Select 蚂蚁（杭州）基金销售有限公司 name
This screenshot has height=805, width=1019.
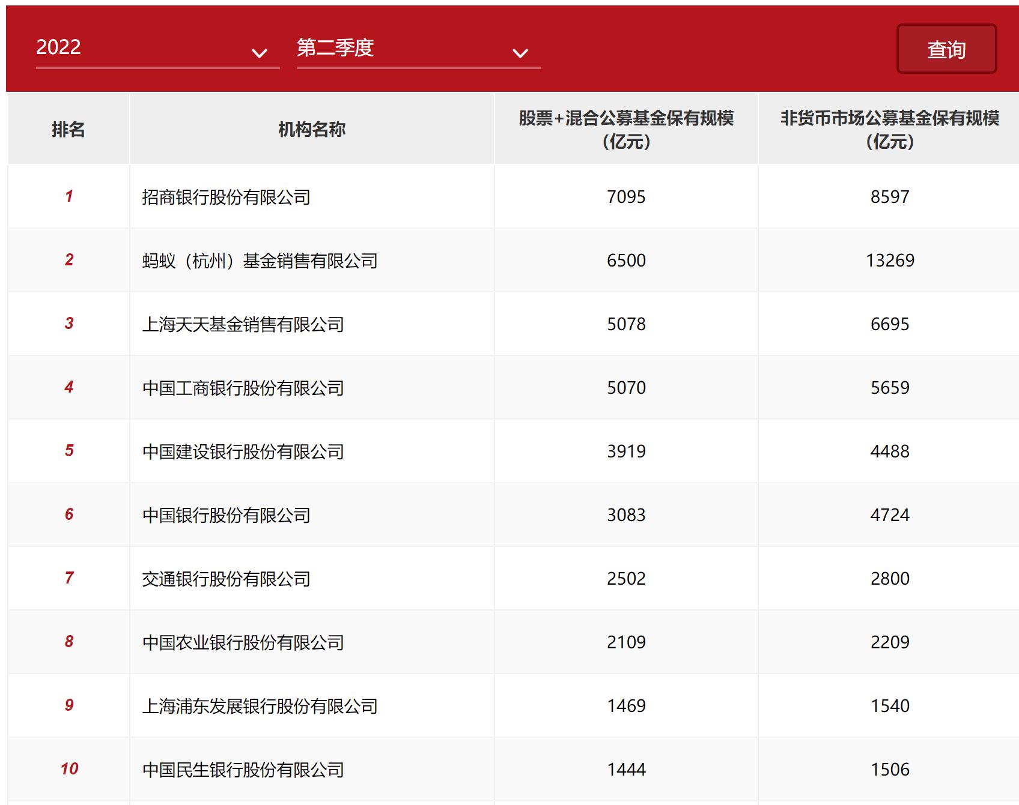click(x=260, y=261)
